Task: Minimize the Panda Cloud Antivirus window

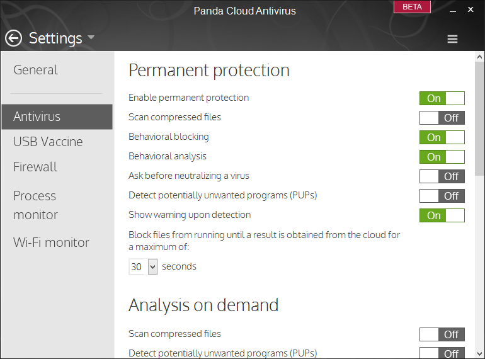Action: 453,10
